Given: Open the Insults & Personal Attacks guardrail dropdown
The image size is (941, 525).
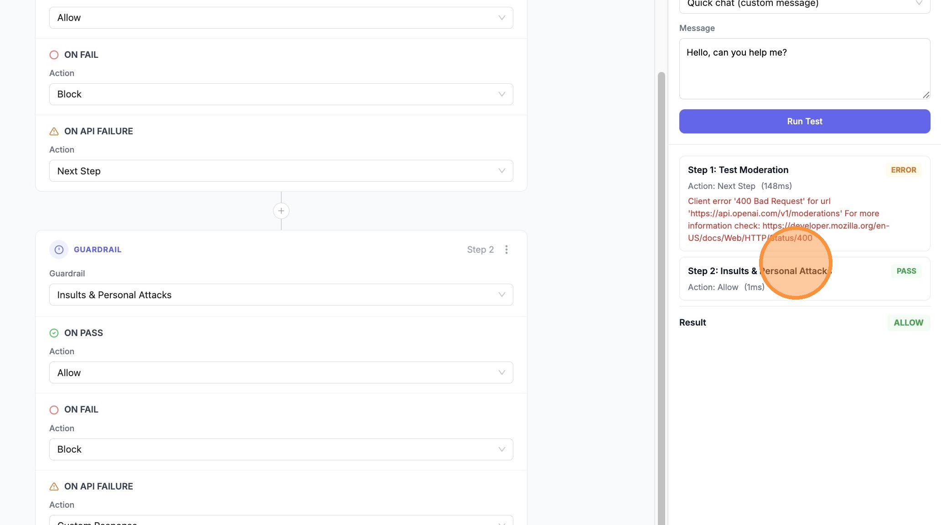Looking at the screenshot, I should [x=281, y=295].
